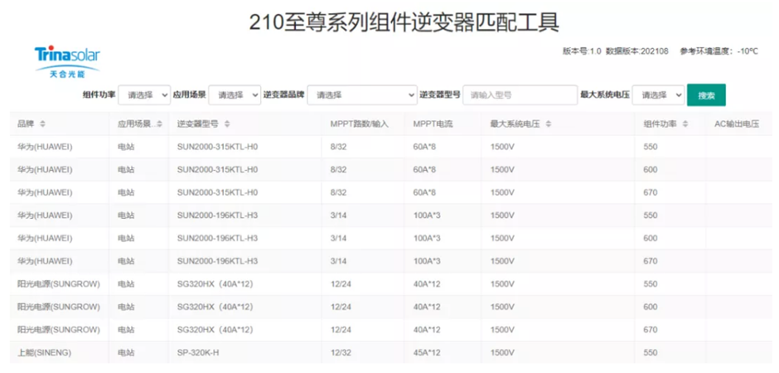Sort table by 品牌 column sort icon
The height and width of the screenshot is (373, 779).
(43, 124)
